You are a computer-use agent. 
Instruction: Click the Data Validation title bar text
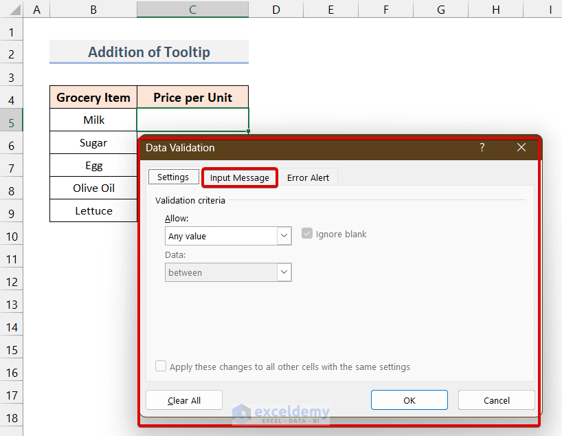[x=180, y=147]
